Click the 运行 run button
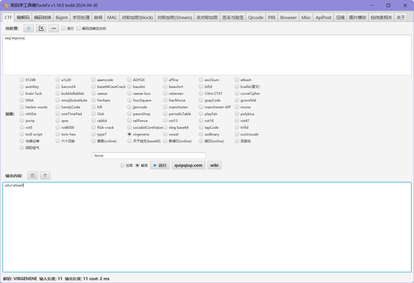This screenshot has height=283, width=414. pos(160,165)
